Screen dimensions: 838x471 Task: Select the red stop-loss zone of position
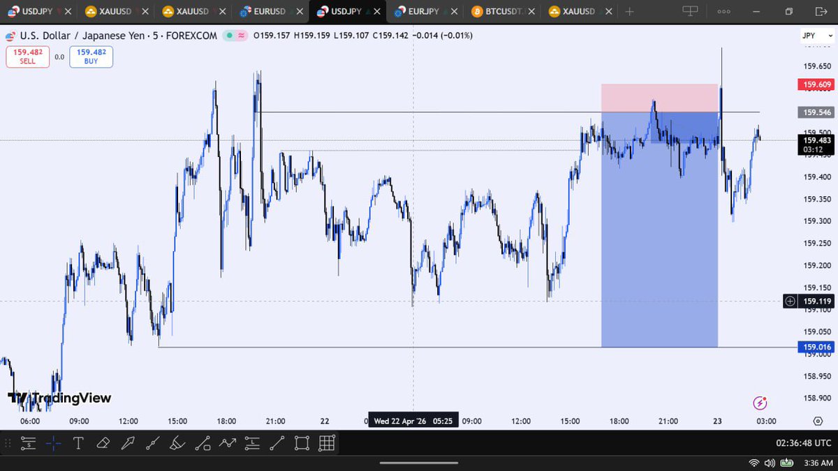(x=660, y=98)
